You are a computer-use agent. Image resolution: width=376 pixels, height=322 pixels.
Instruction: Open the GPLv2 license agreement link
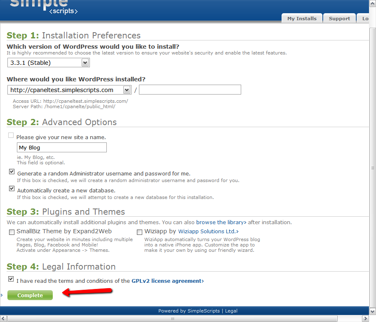(x=168, y=281)
